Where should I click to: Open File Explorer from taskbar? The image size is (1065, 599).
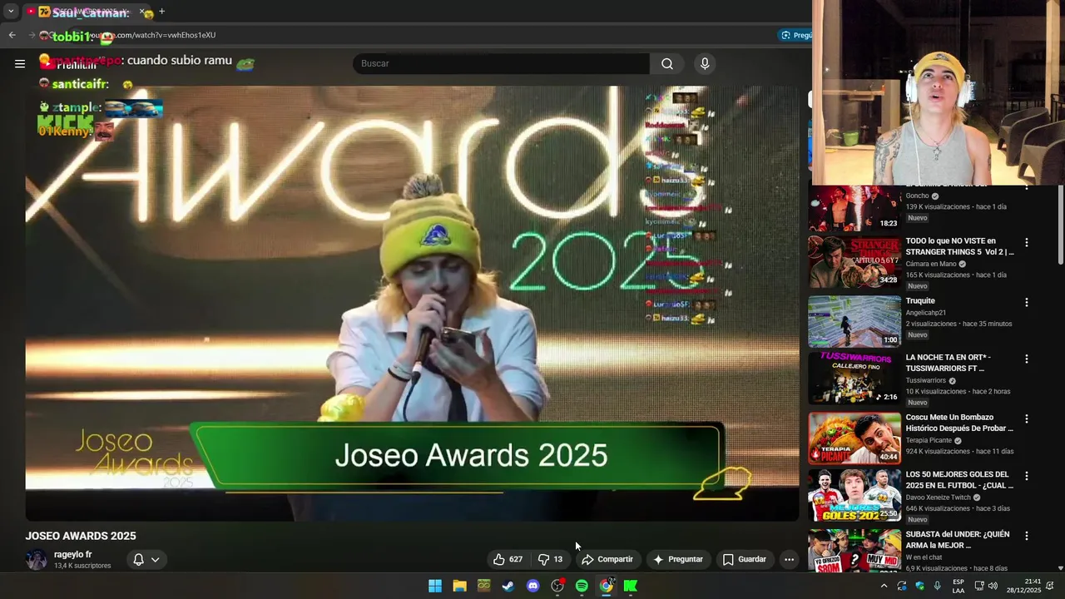pos(459,586)
